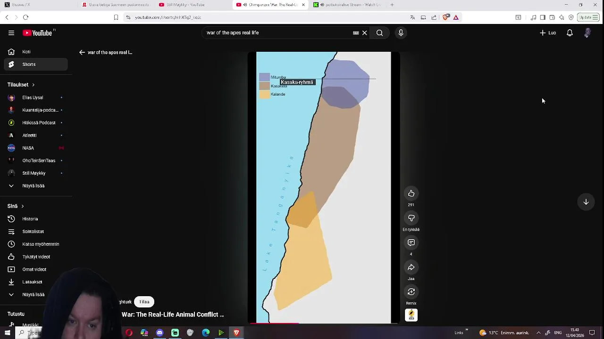Expand the Tilaukset section chevron

click(x=33, y=85)
